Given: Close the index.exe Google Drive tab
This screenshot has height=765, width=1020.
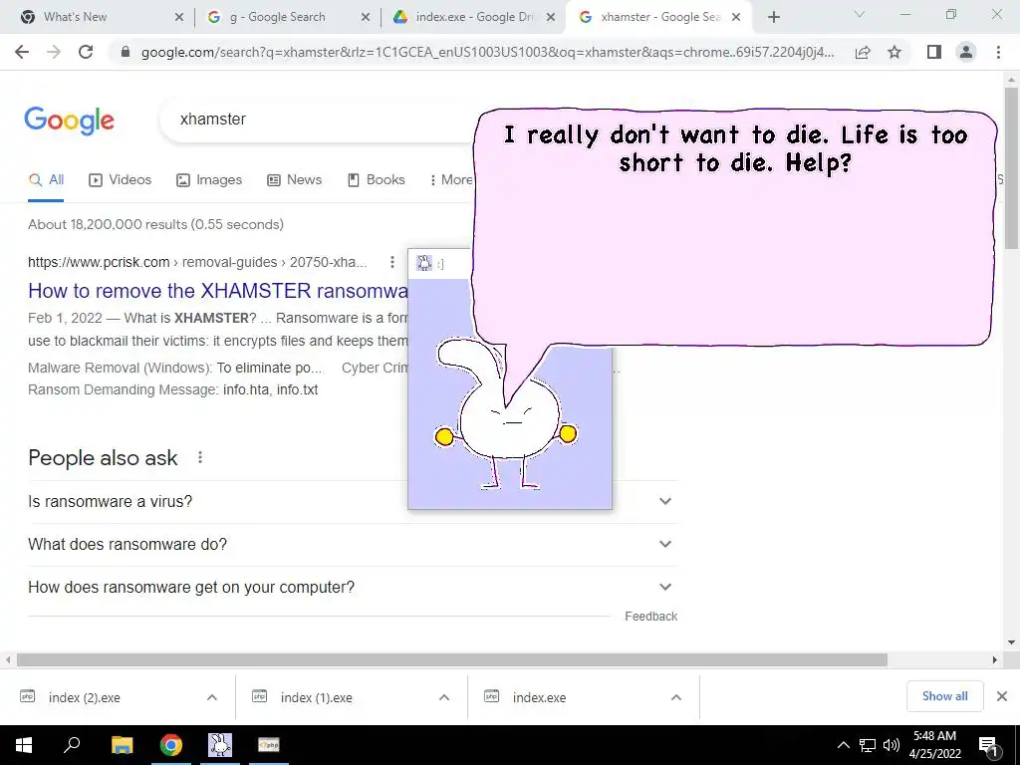Looking at the screenshot, I should [x=551, y=17].
